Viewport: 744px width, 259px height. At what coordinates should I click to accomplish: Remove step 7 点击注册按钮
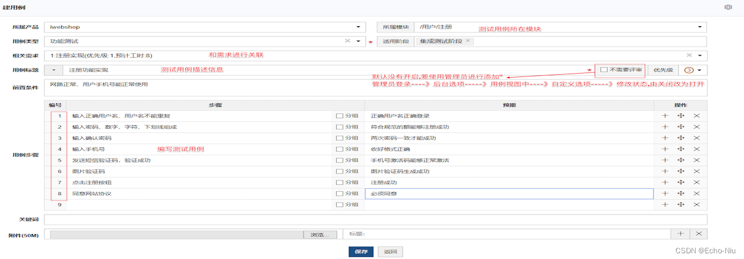coord(697,183)
